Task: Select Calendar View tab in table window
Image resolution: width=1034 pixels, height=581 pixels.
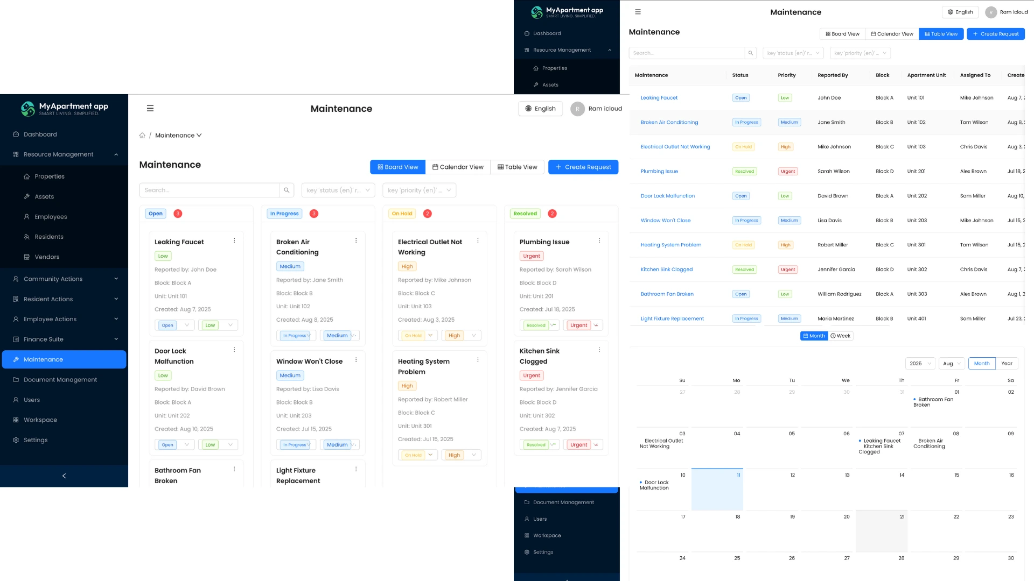Action: 892,34
